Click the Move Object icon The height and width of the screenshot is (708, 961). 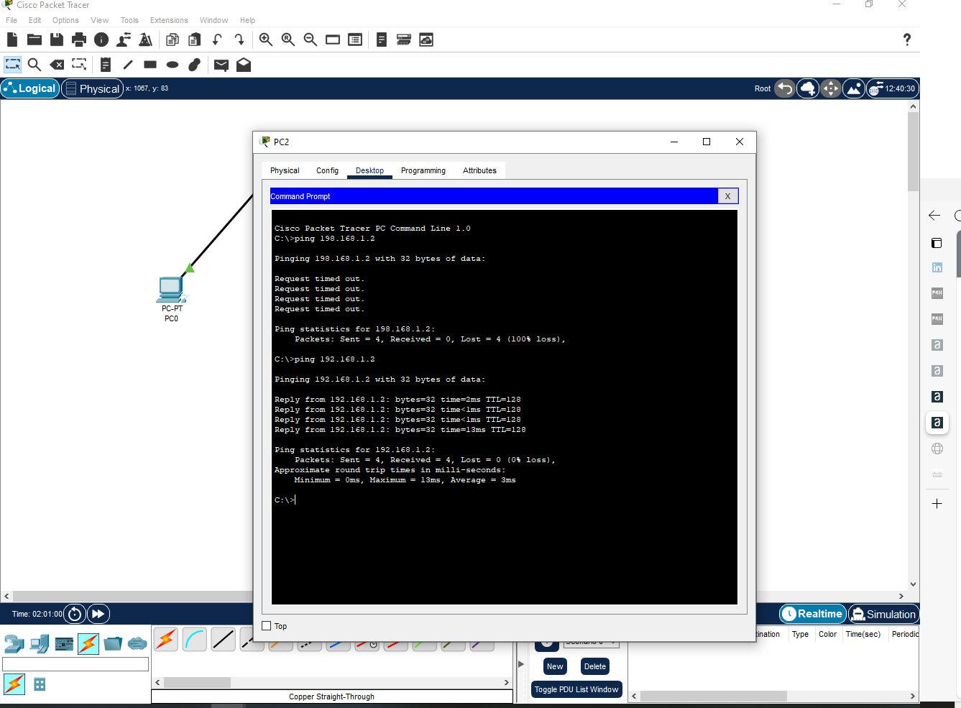point(831,88)
